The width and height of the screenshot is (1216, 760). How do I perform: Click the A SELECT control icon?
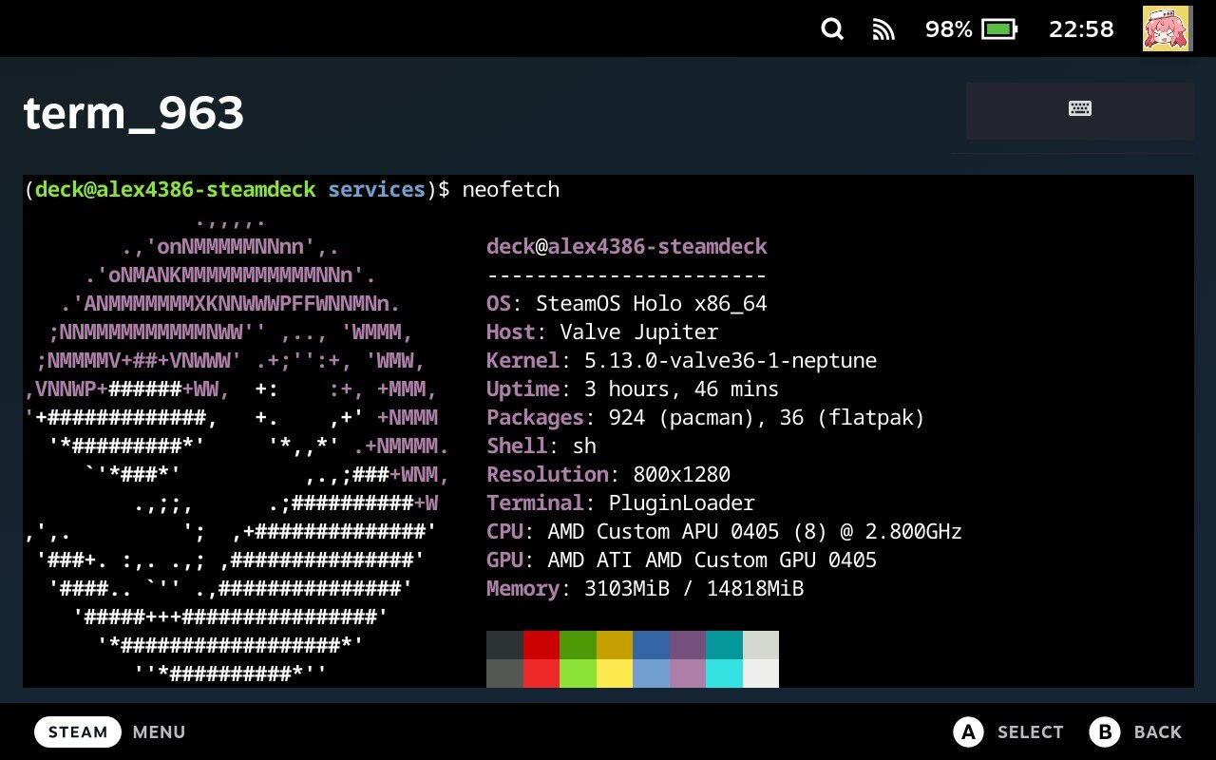(968, 731)
